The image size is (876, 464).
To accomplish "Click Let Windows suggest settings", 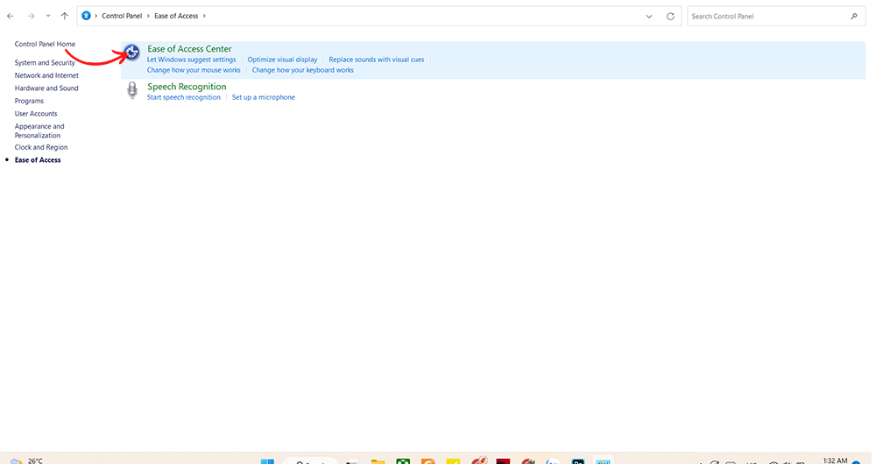I will [x=191, y=60].
